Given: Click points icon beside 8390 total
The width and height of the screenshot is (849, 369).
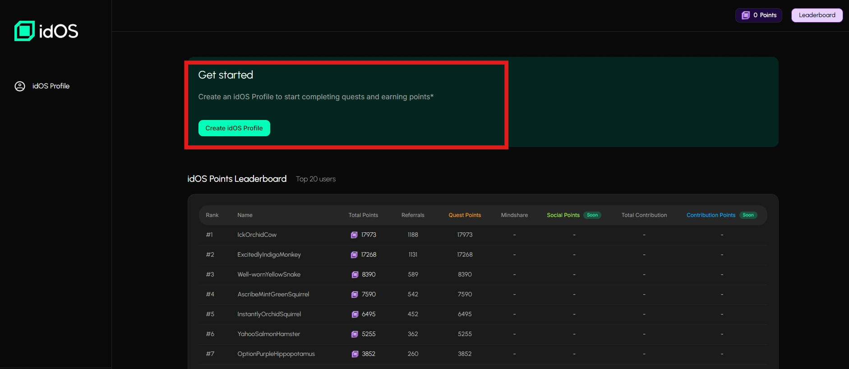Looking at the screenshot, I should (x=355, y=275).
